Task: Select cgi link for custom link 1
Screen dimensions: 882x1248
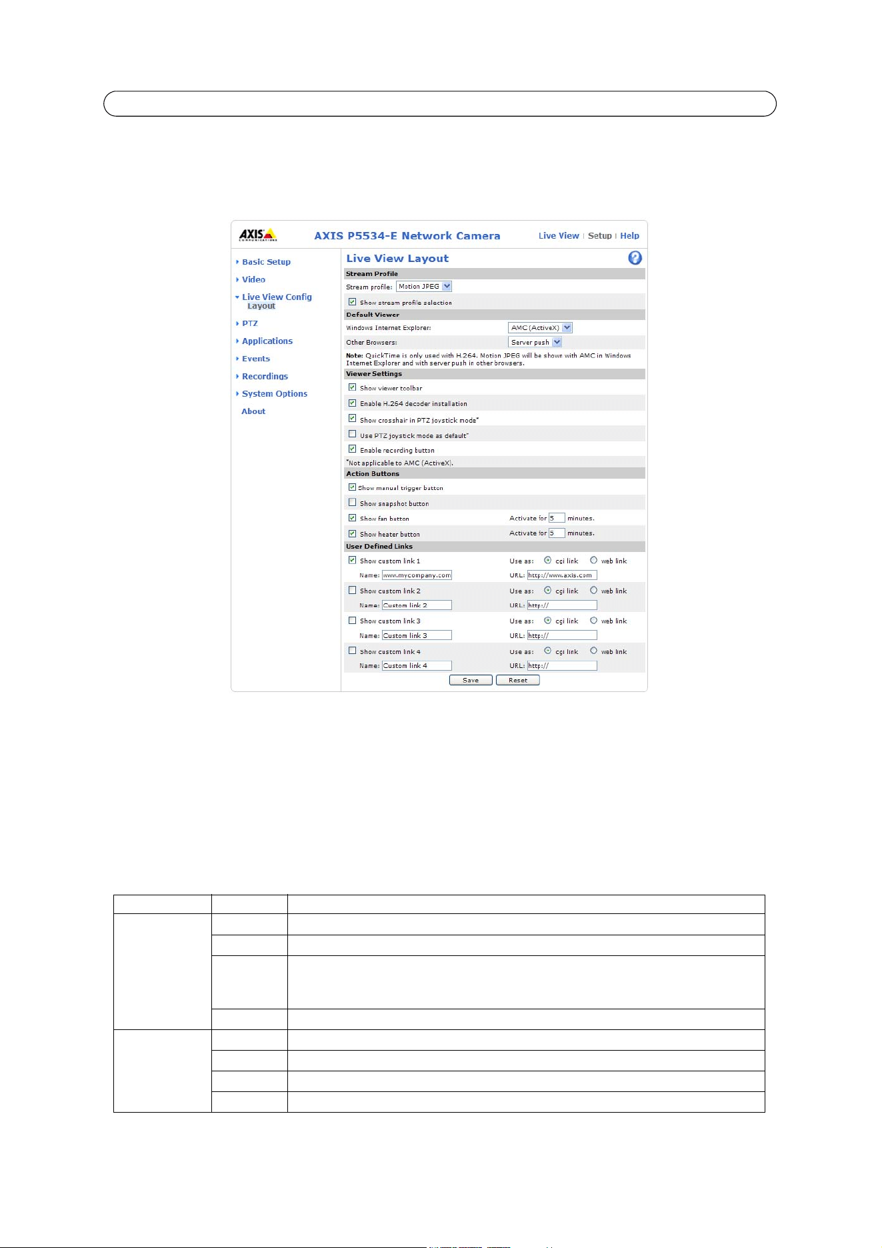Action: coord(548,561)
